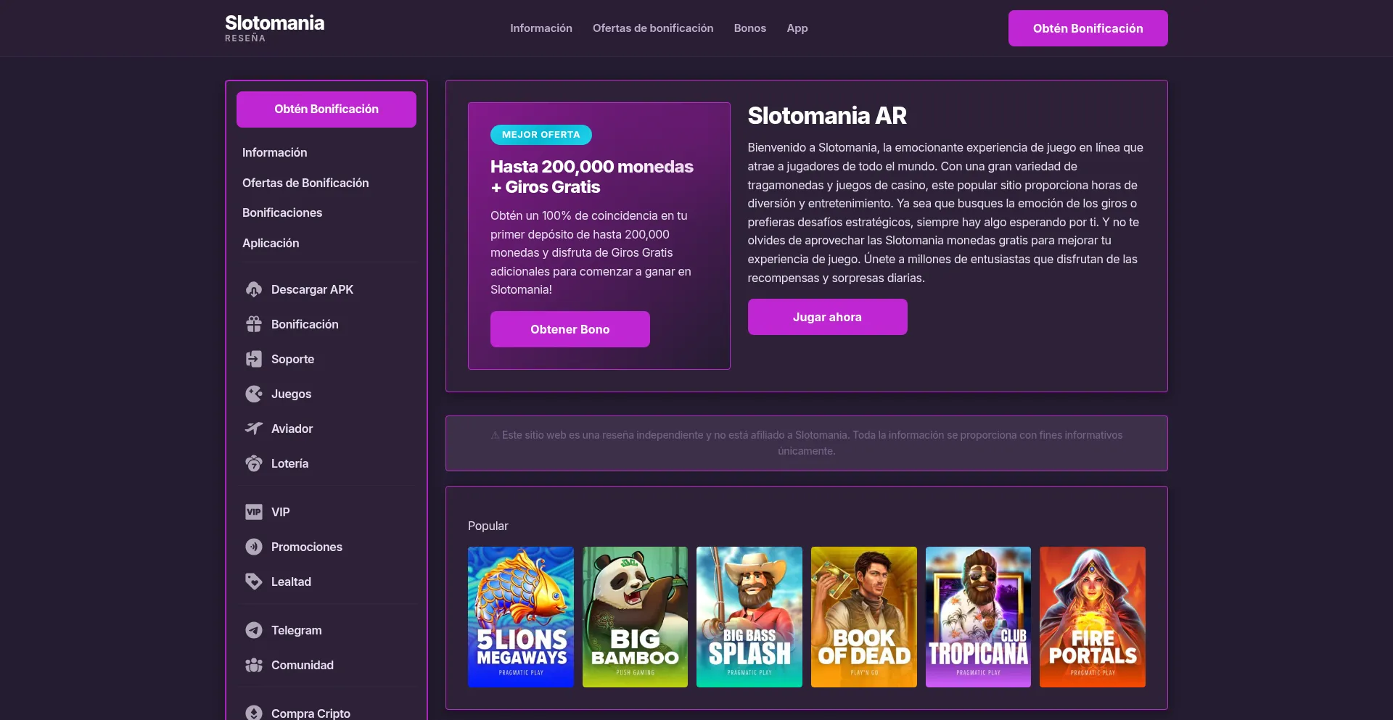
Task: Go to Aplicación in the sidebar
Action: (x=271, y=243)
